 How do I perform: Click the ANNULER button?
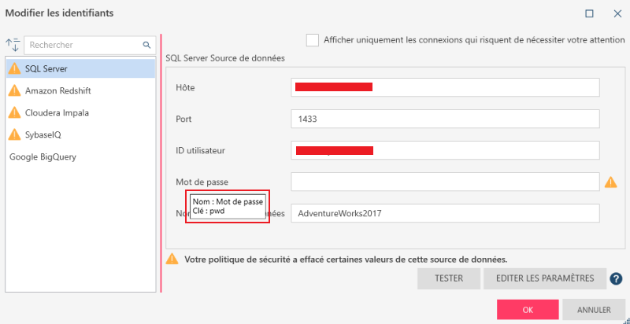594,309
